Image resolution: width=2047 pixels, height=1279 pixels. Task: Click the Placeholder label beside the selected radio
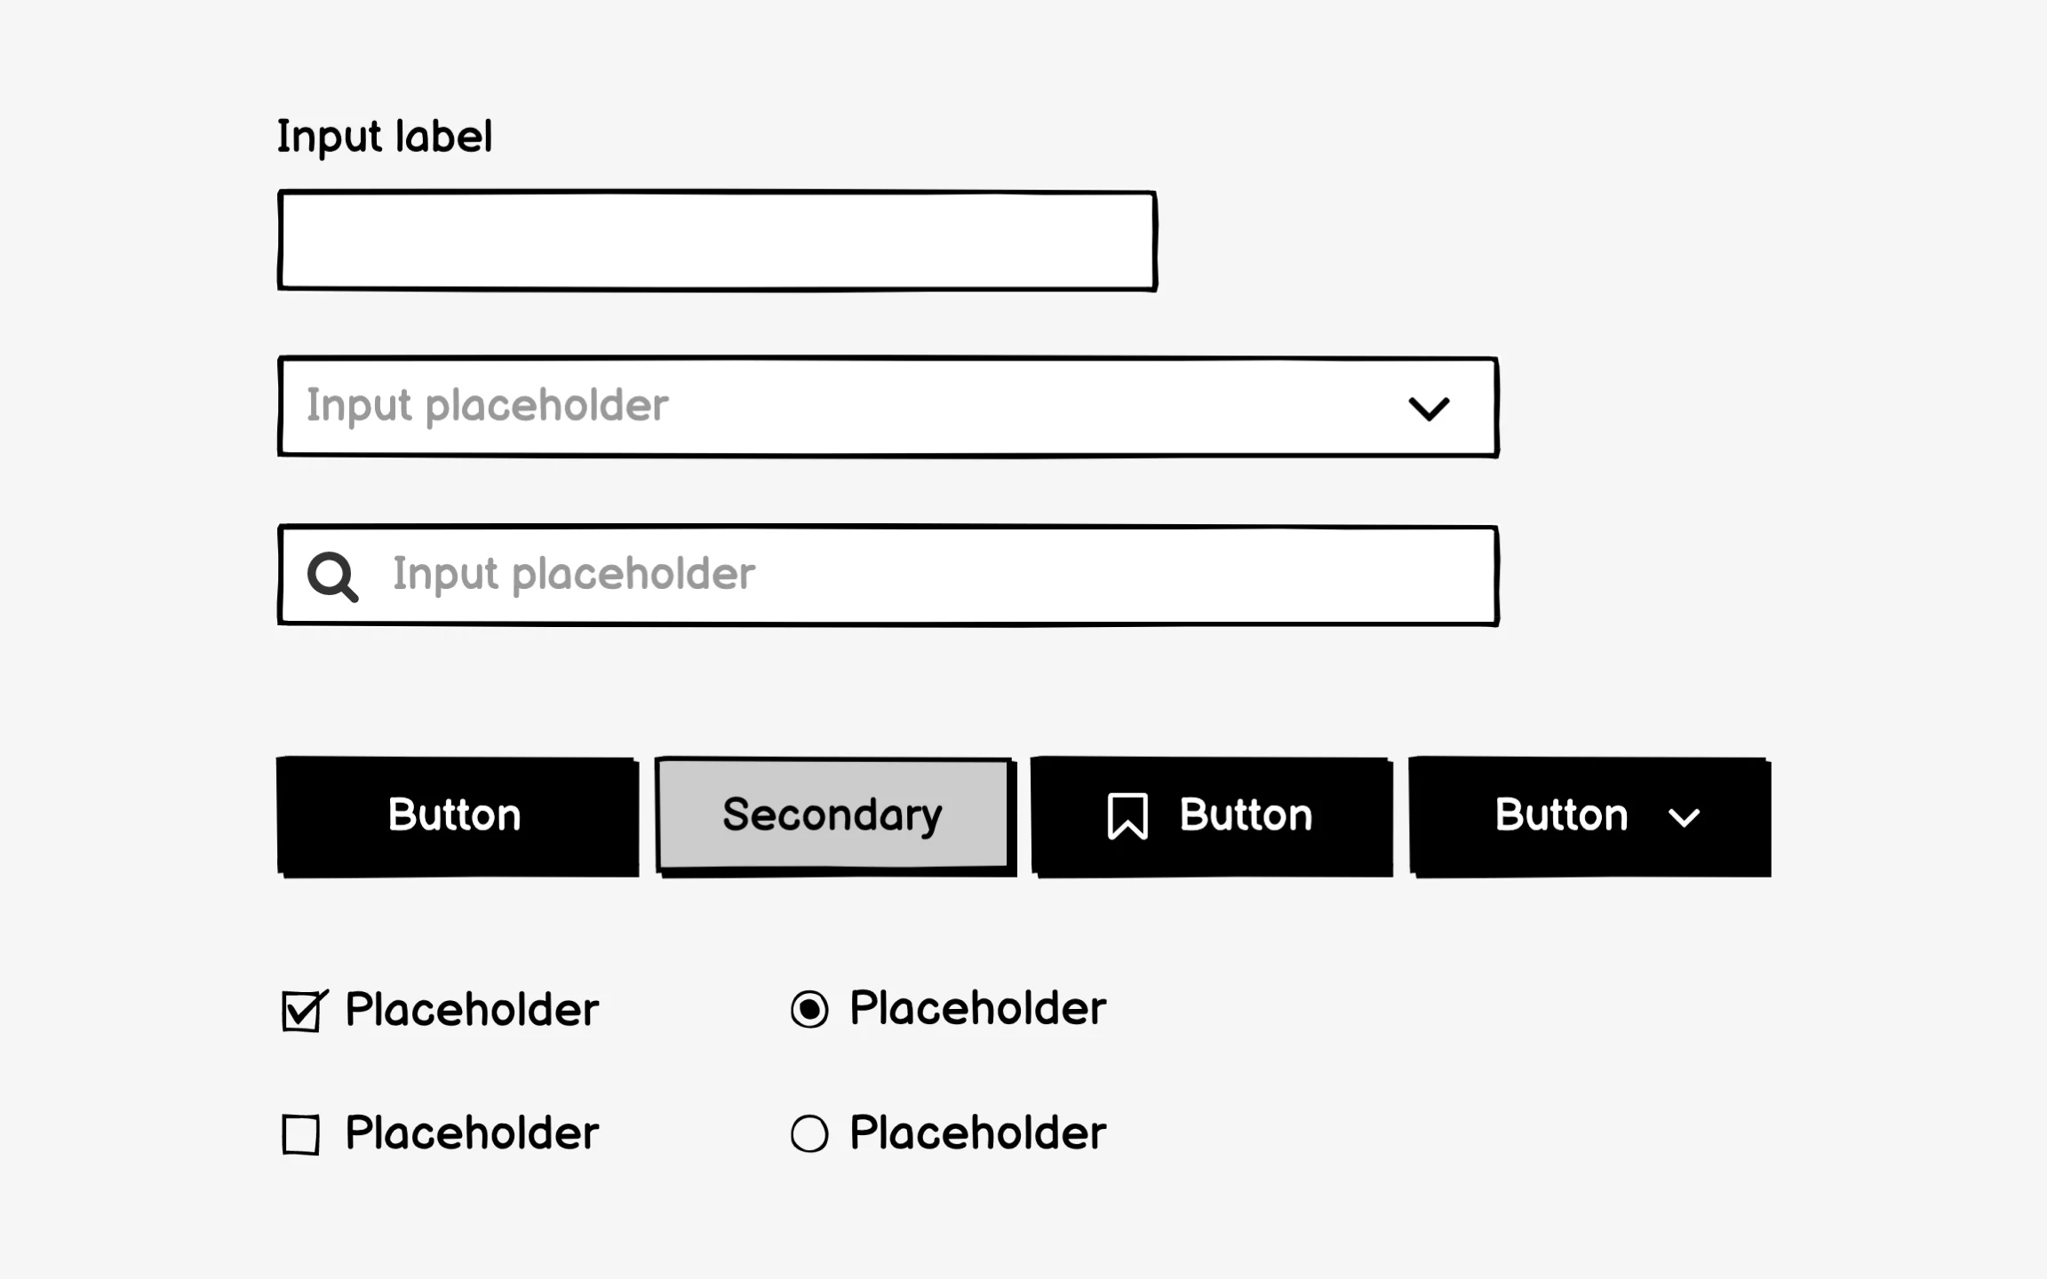(x=977, y=1008)
